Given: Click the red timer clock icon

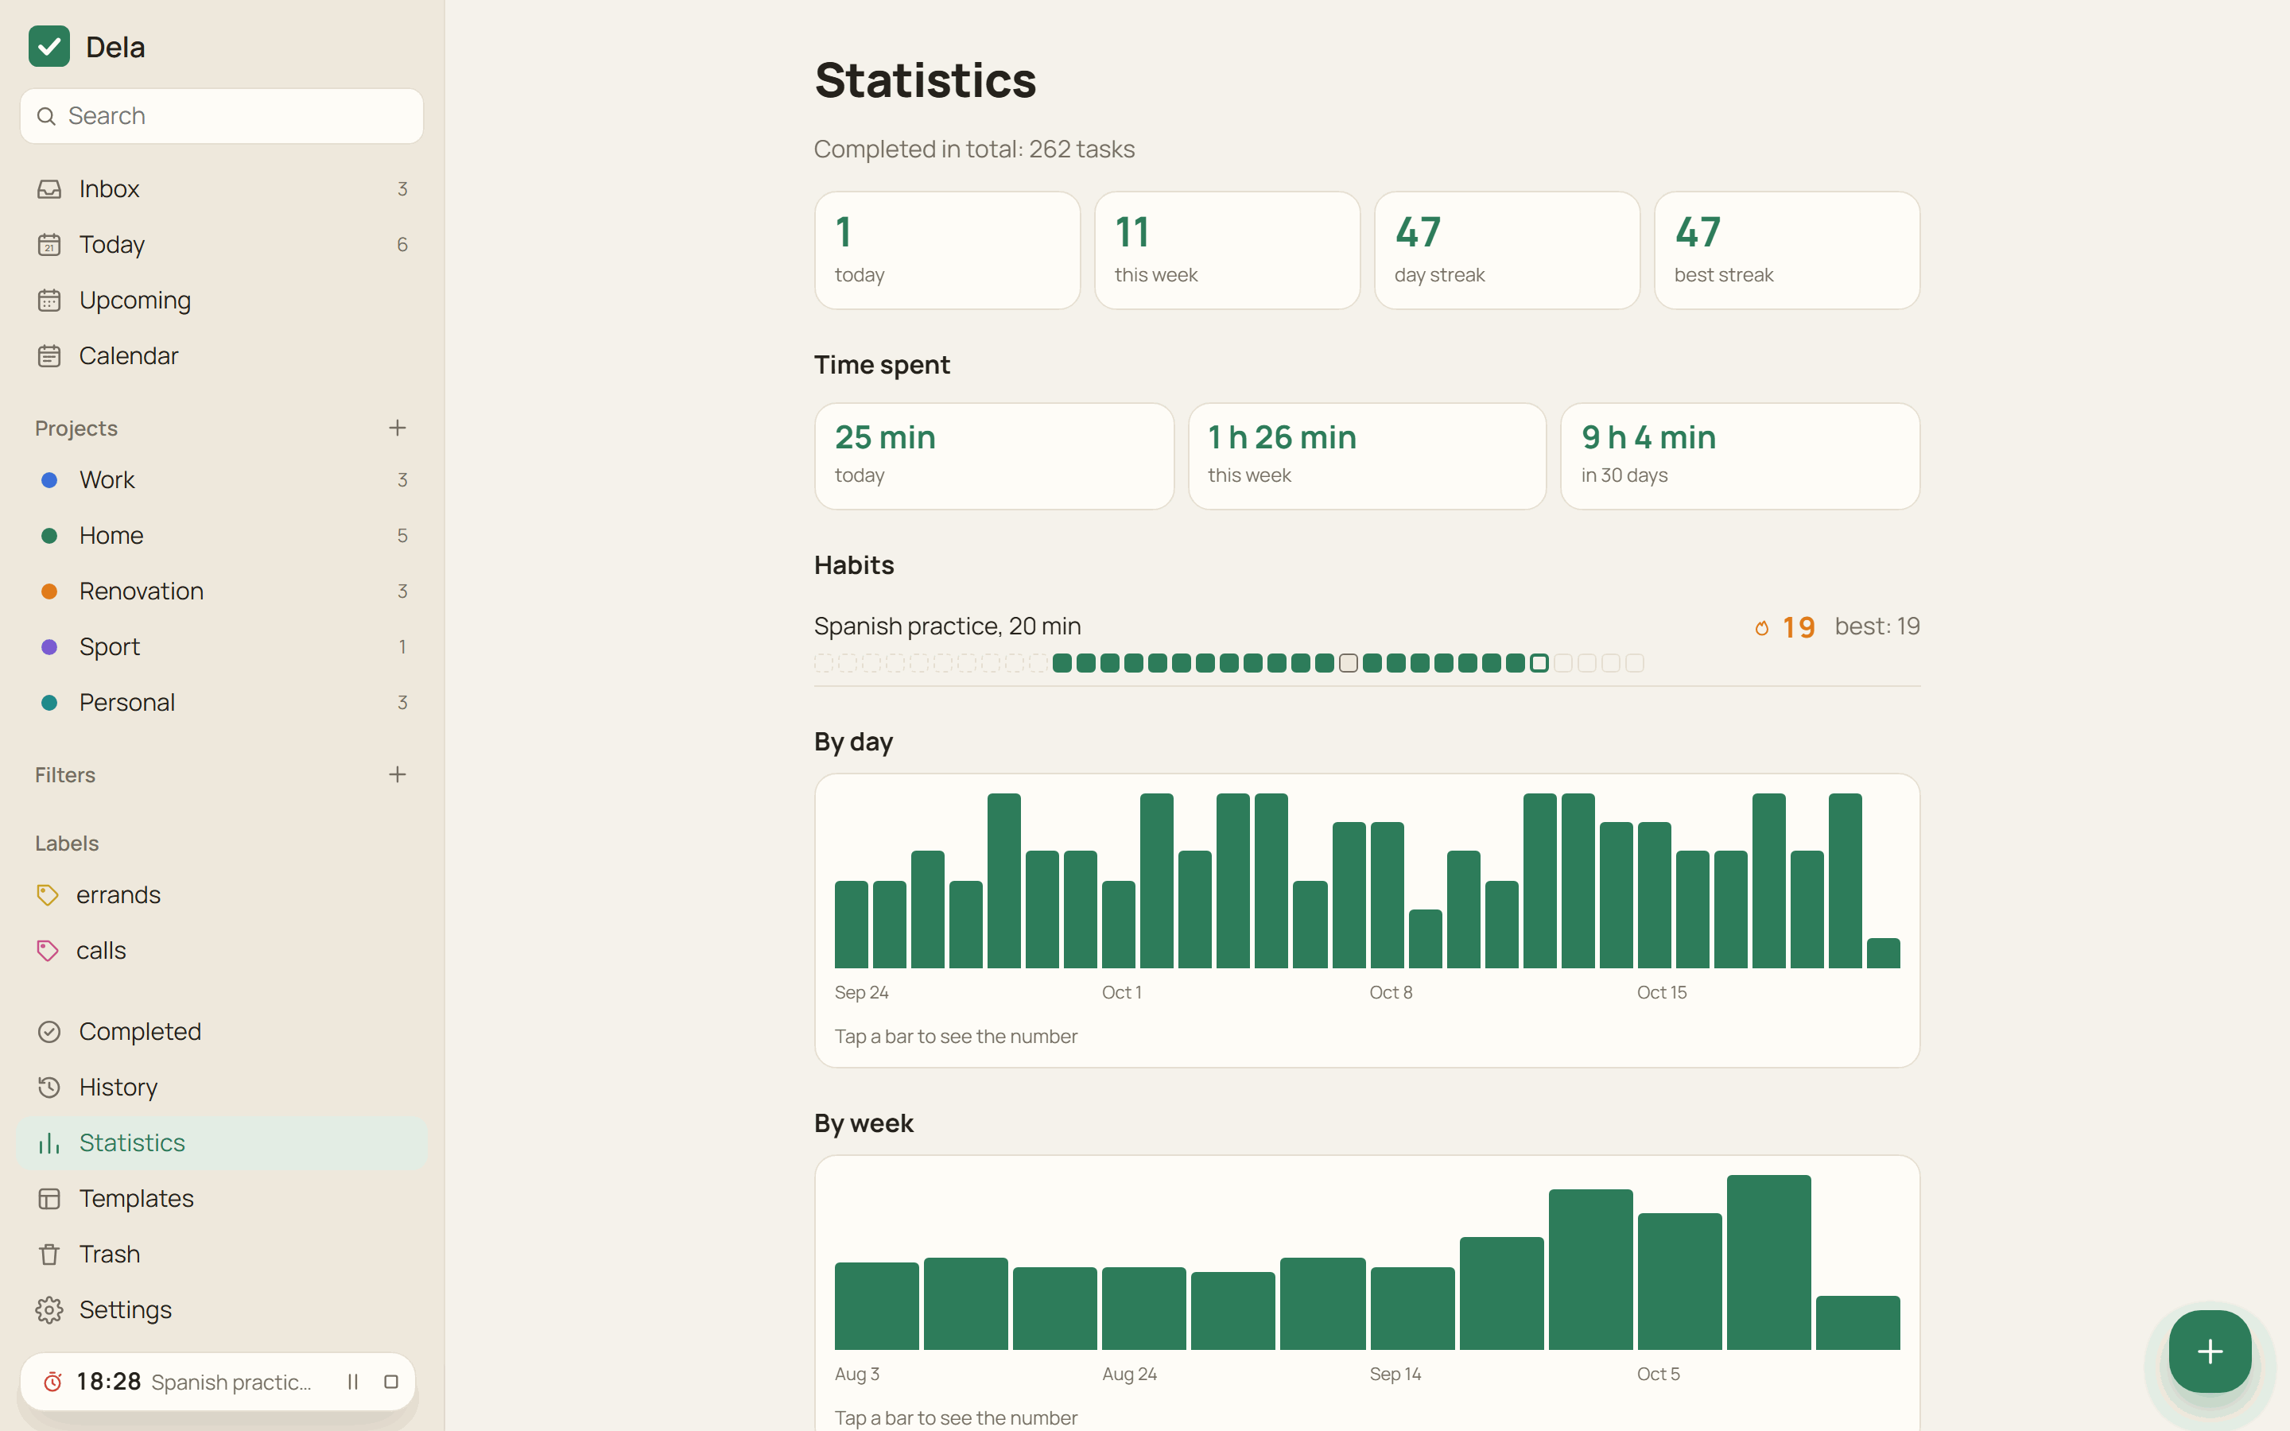Looking at the screenshot, I should tap(53, 1382).
